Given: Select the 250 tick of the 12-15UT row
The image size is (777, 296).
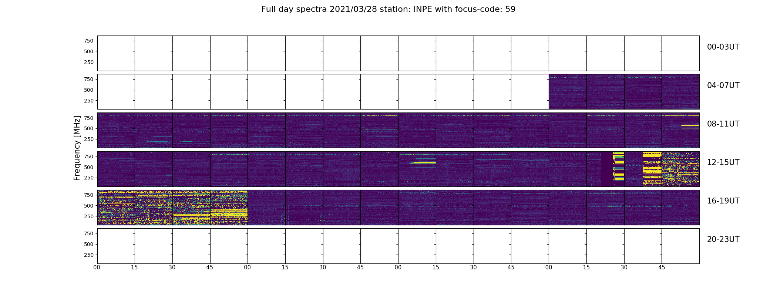Looking at the screenshot, I should pos(88,178).
